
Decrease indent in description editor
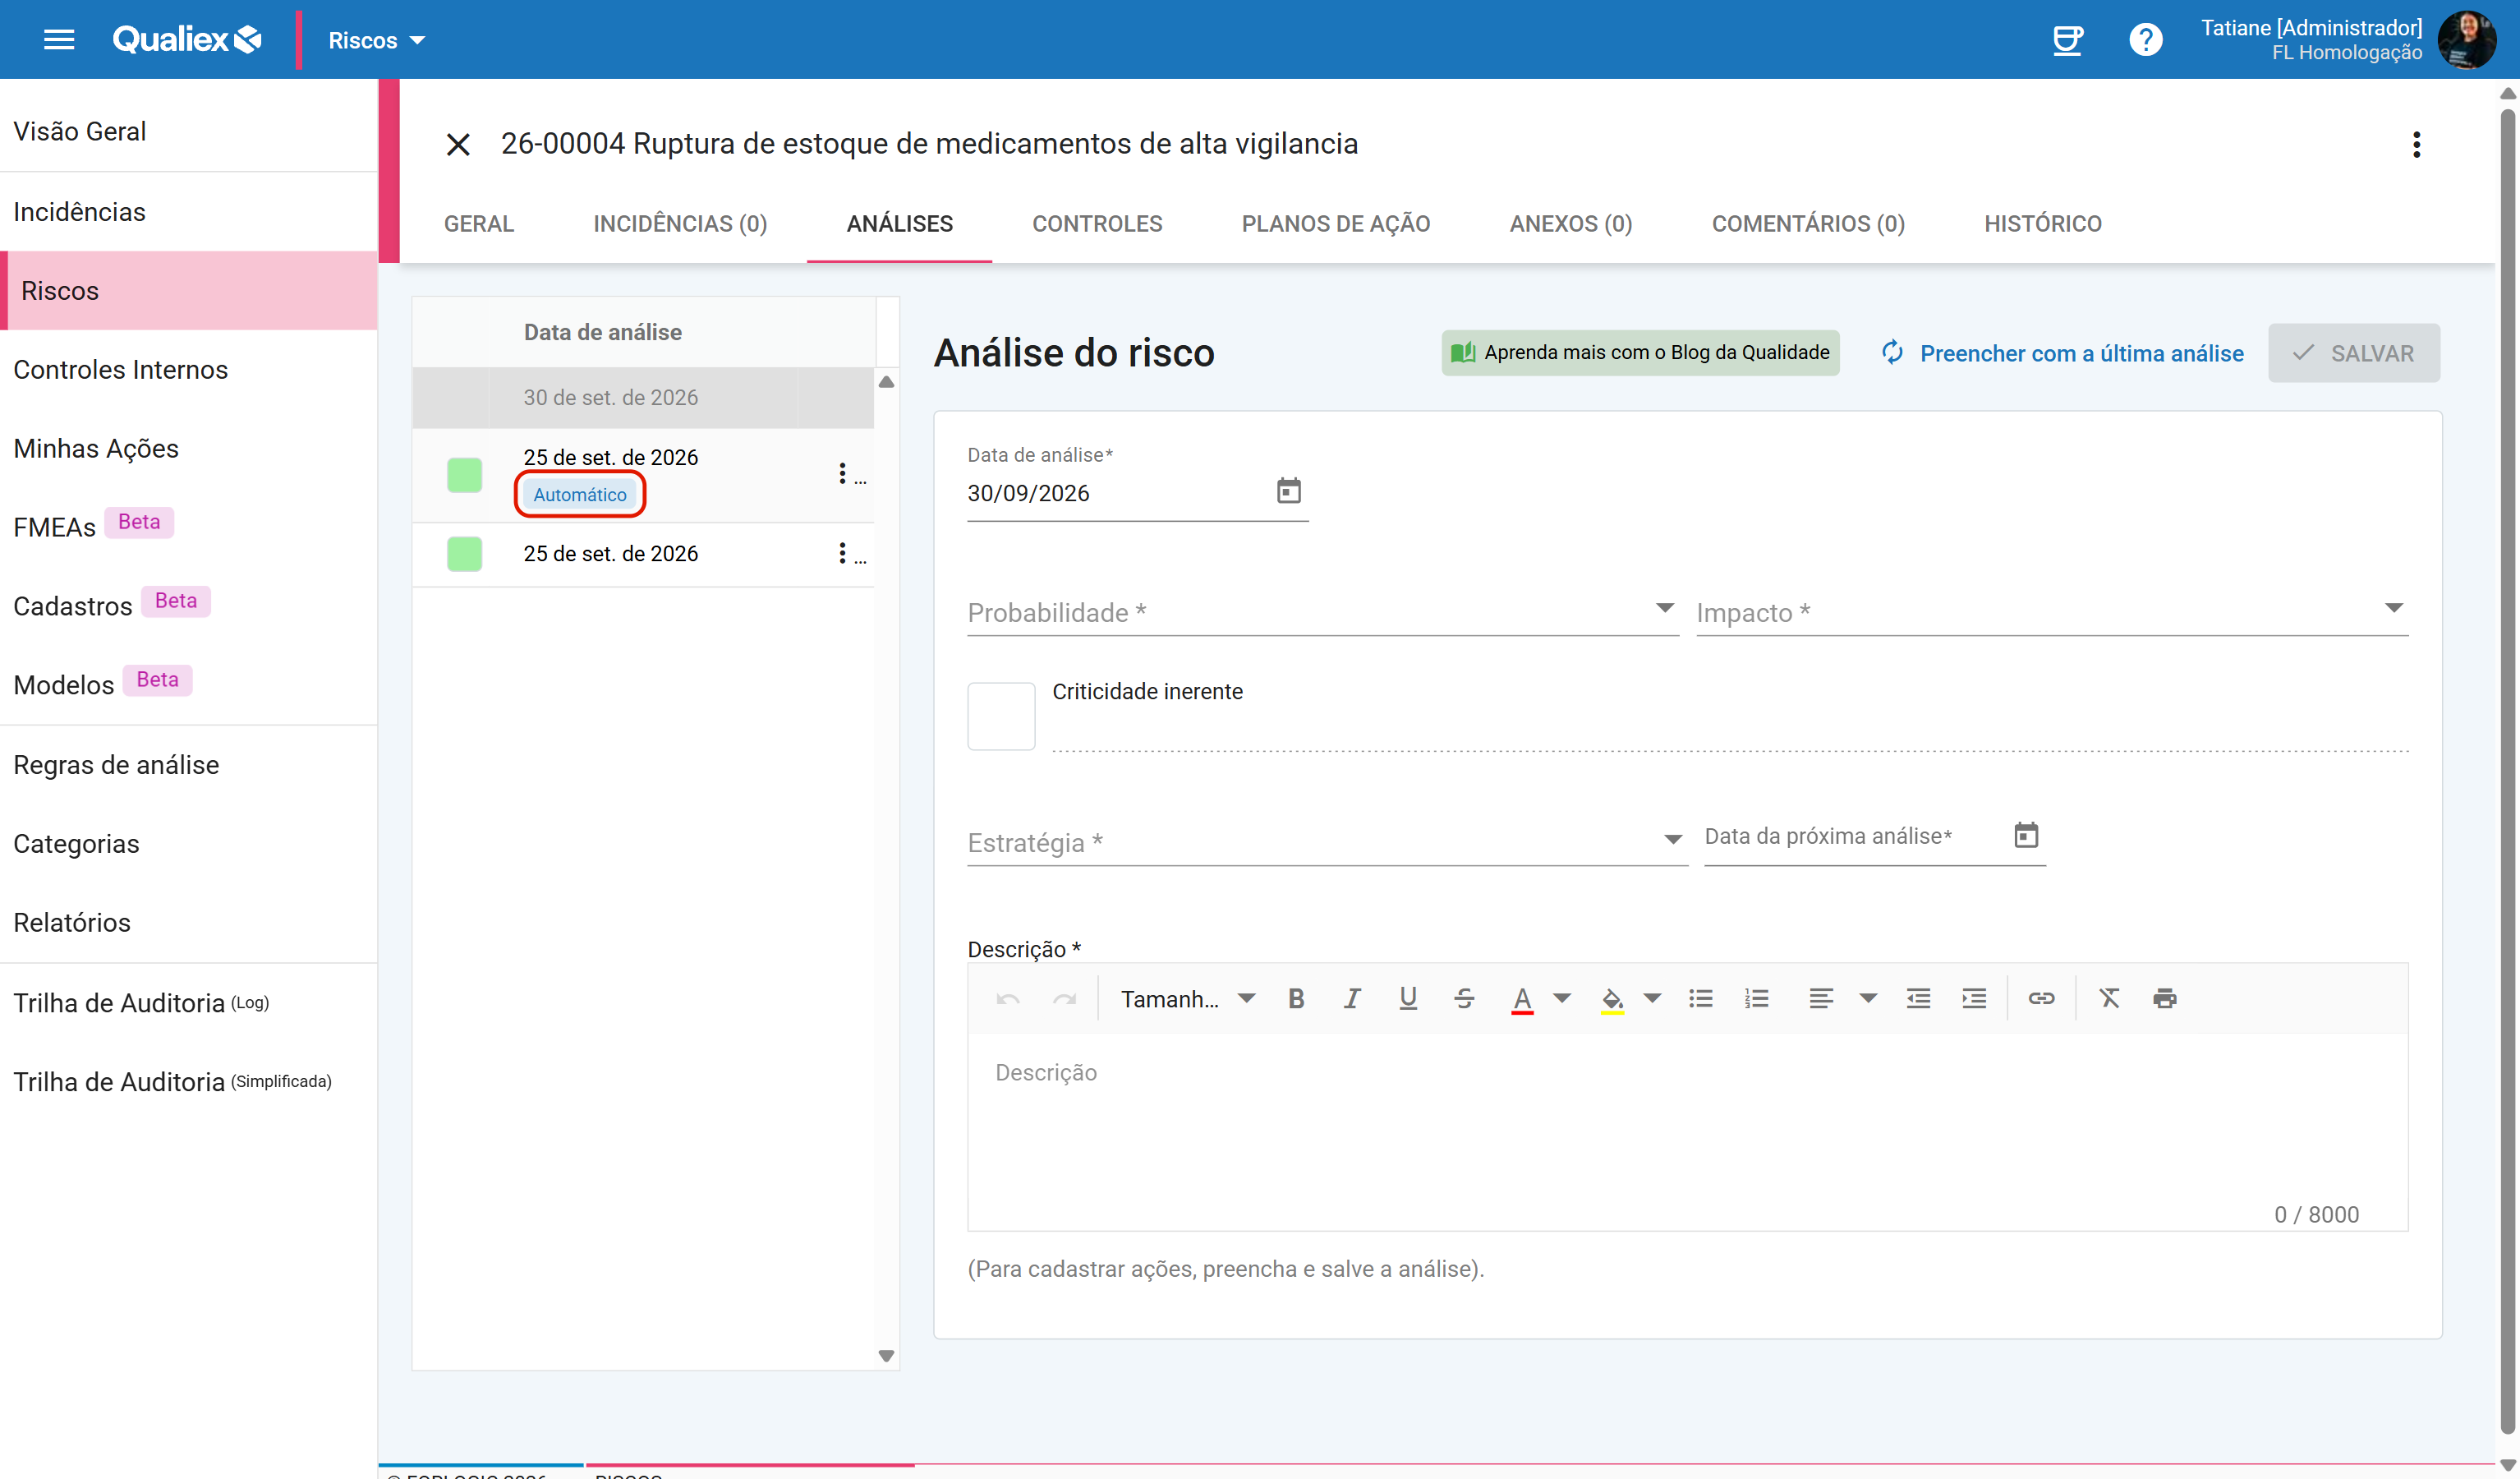click(1918, 998)
